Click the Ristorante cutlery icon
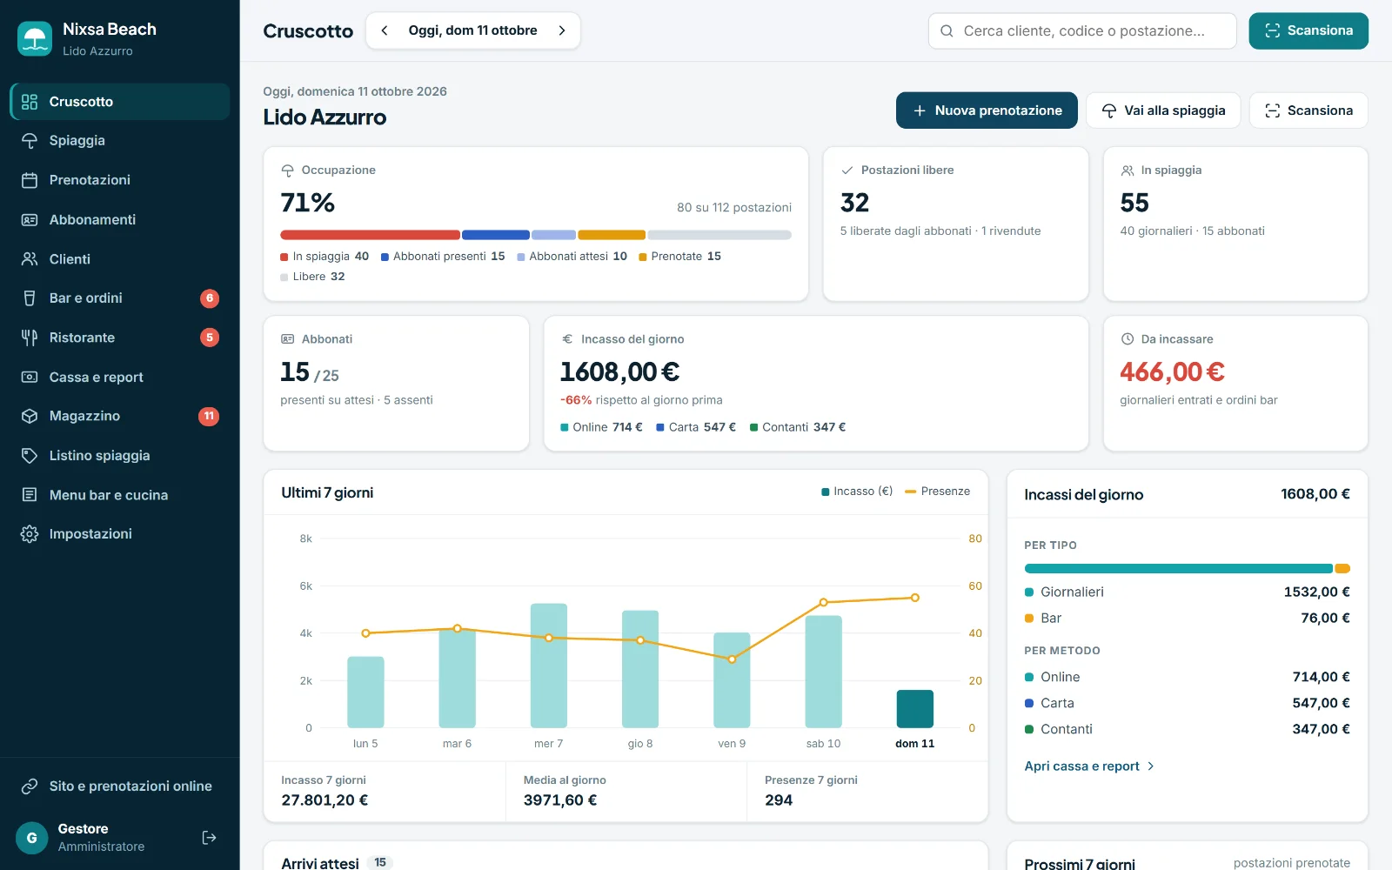This screenshot has height=870, width=1392. tap(30, 338)
